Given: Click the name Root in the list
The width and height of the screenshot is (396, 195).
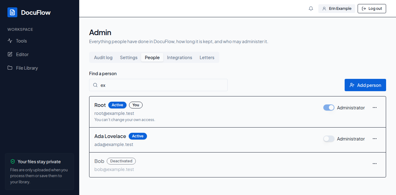Looking at the screenshot, I should (100, 105).
